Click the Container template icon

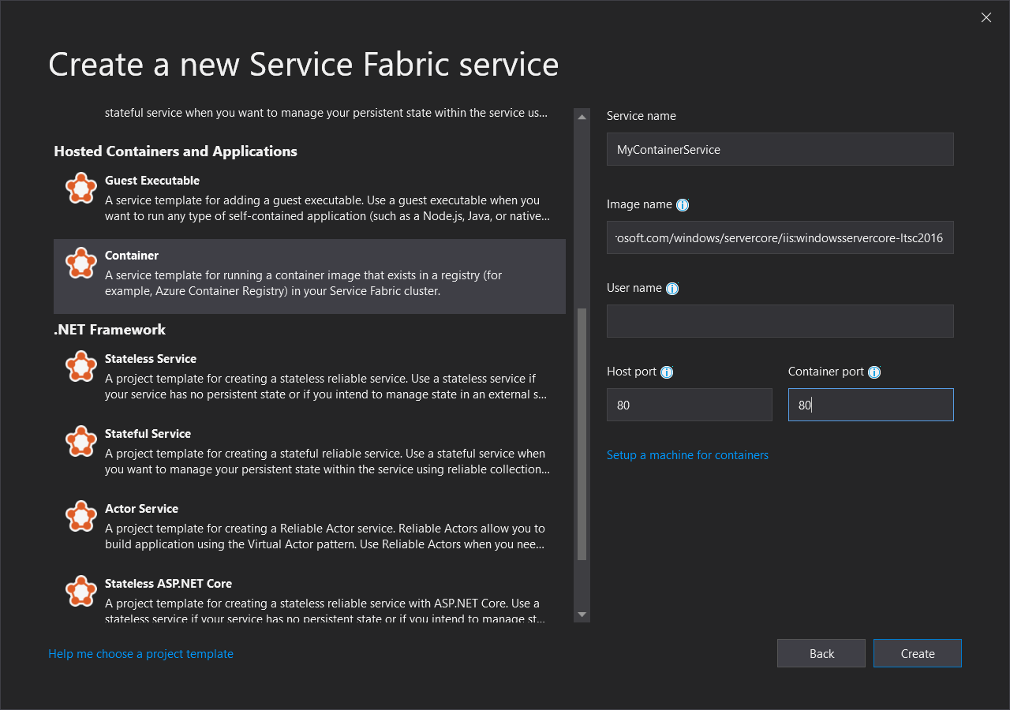pos(80,263)
